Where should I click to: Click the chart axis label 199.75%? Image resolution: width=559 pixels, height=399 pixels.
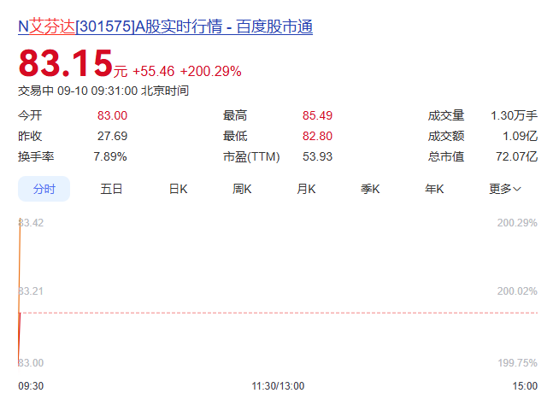pos(517,362)
